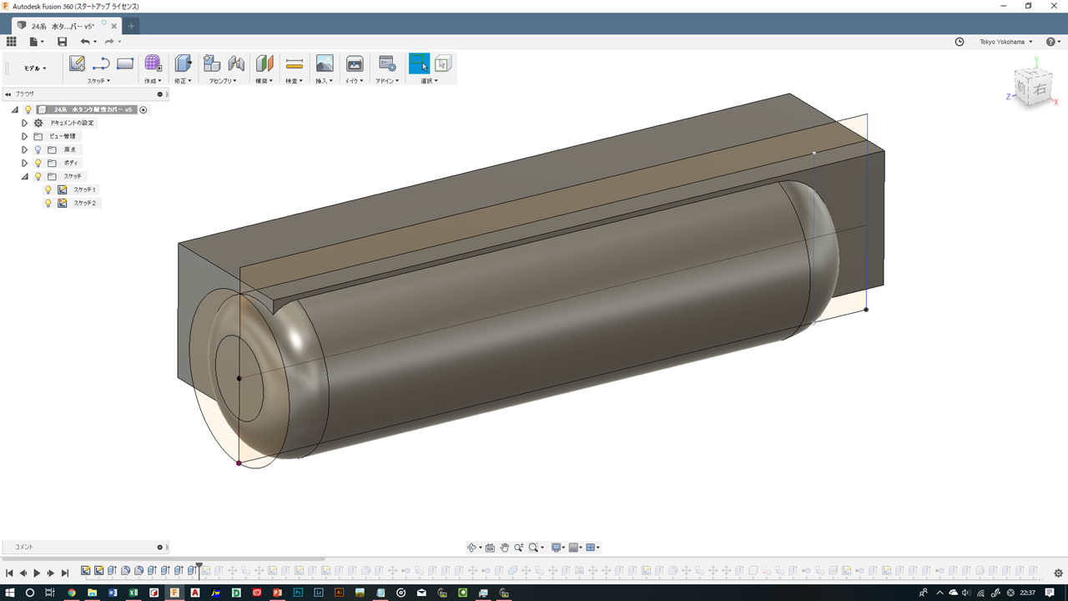Open the アセンブリ menu

click(x=223, y=81)
